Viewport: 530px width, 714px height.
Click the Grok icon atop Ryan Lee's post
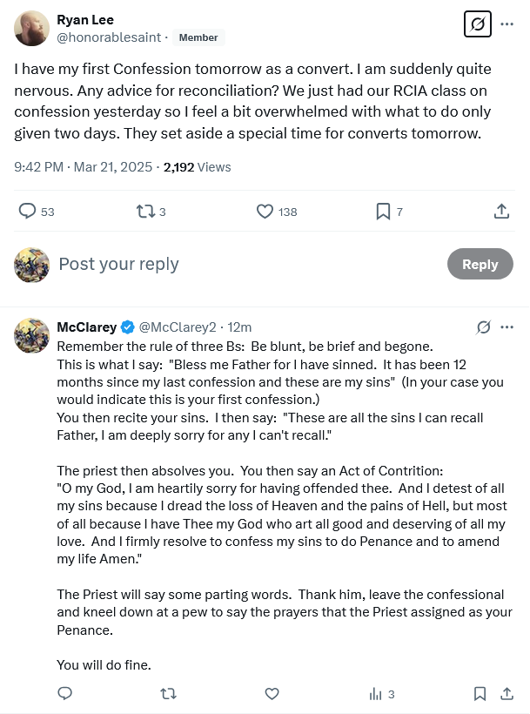point(477,24)
